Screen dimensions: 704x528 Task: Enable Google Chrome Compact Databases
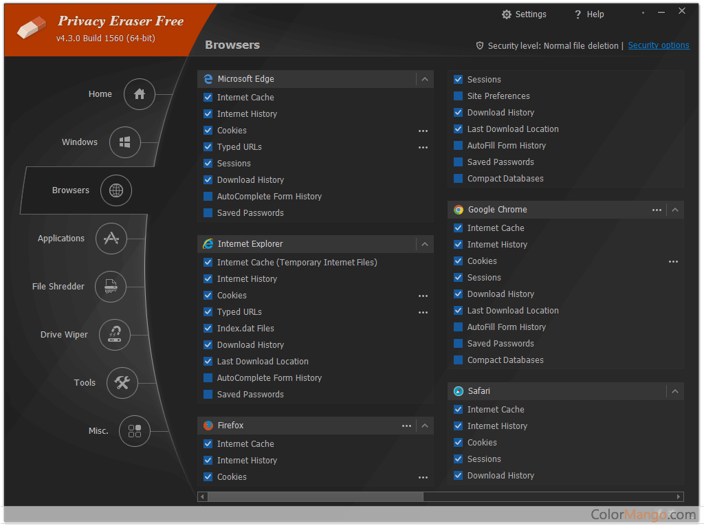coord(458,360)
